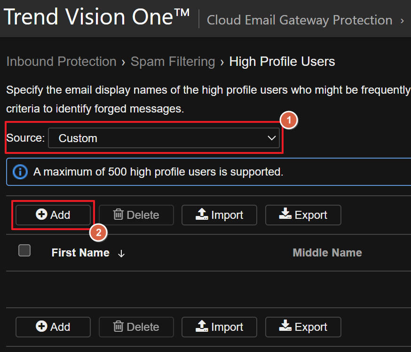Viewport: 411px width, 352px height.
Task: Click the plus icon on bottom Add button
Action: point(41,327)
